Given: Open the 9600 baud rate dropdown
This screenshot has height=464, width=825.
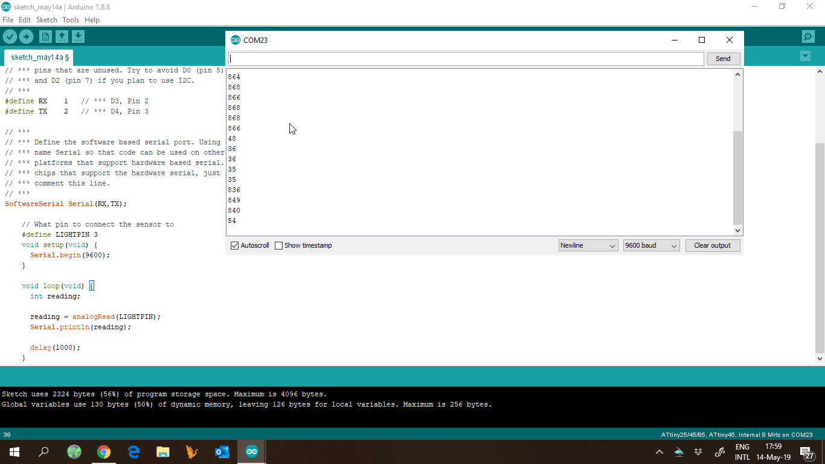Looking at the screenshot, I should pyautogui.click(x=652, y=245).
